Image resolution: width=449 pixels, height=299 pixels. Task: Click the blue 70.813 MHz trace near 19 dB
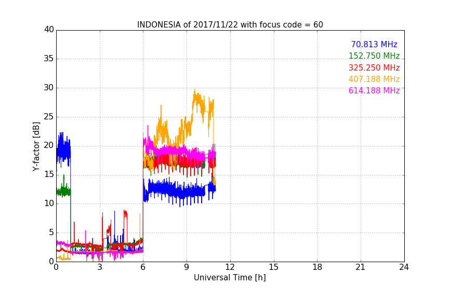pos(63,150)
